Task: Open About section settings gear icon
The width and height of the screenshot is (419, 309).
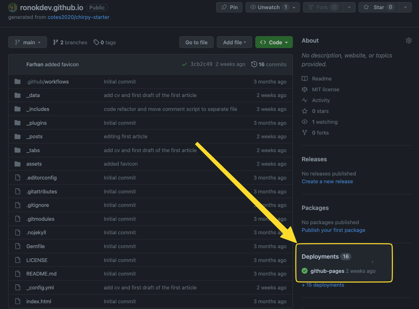Action: tap(409, 41)
